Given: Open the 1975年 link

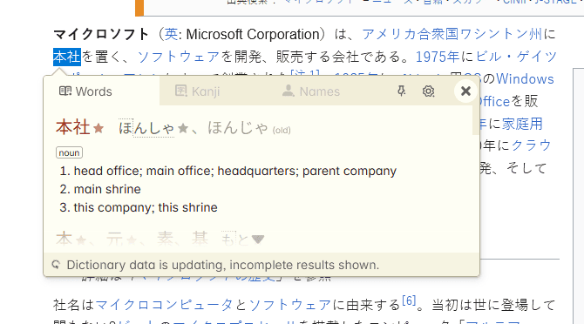Looking at the screenshot, I should 438,57.
